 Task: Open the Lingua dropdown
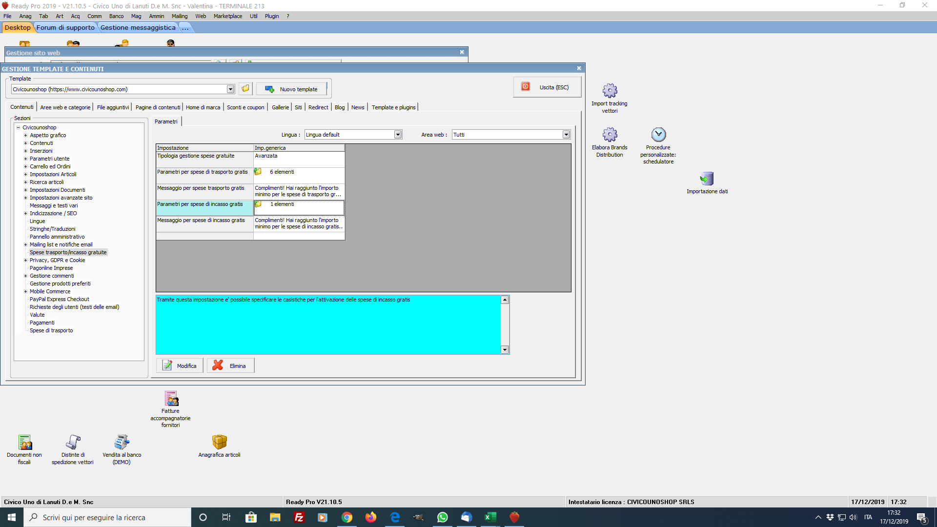pyautogui.click(x=398, y=135)
